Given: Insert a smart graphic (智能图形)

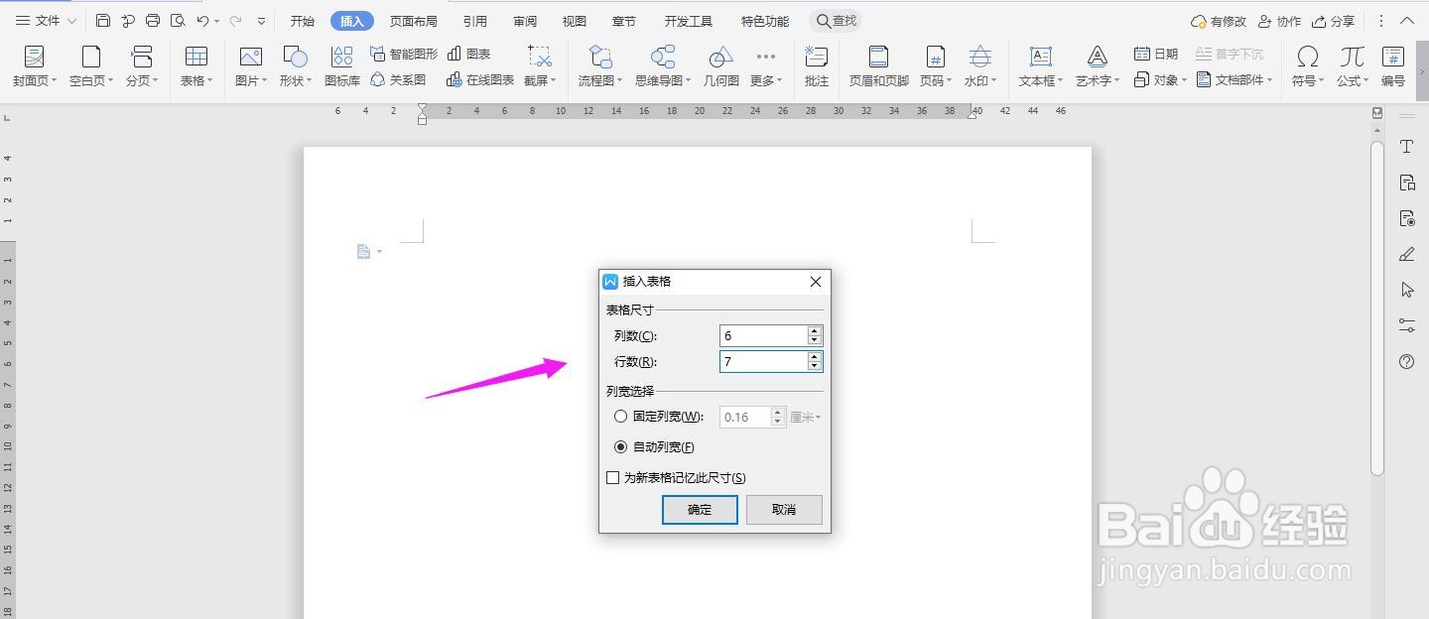Looking at the screenshot, I should coord(404,54).
